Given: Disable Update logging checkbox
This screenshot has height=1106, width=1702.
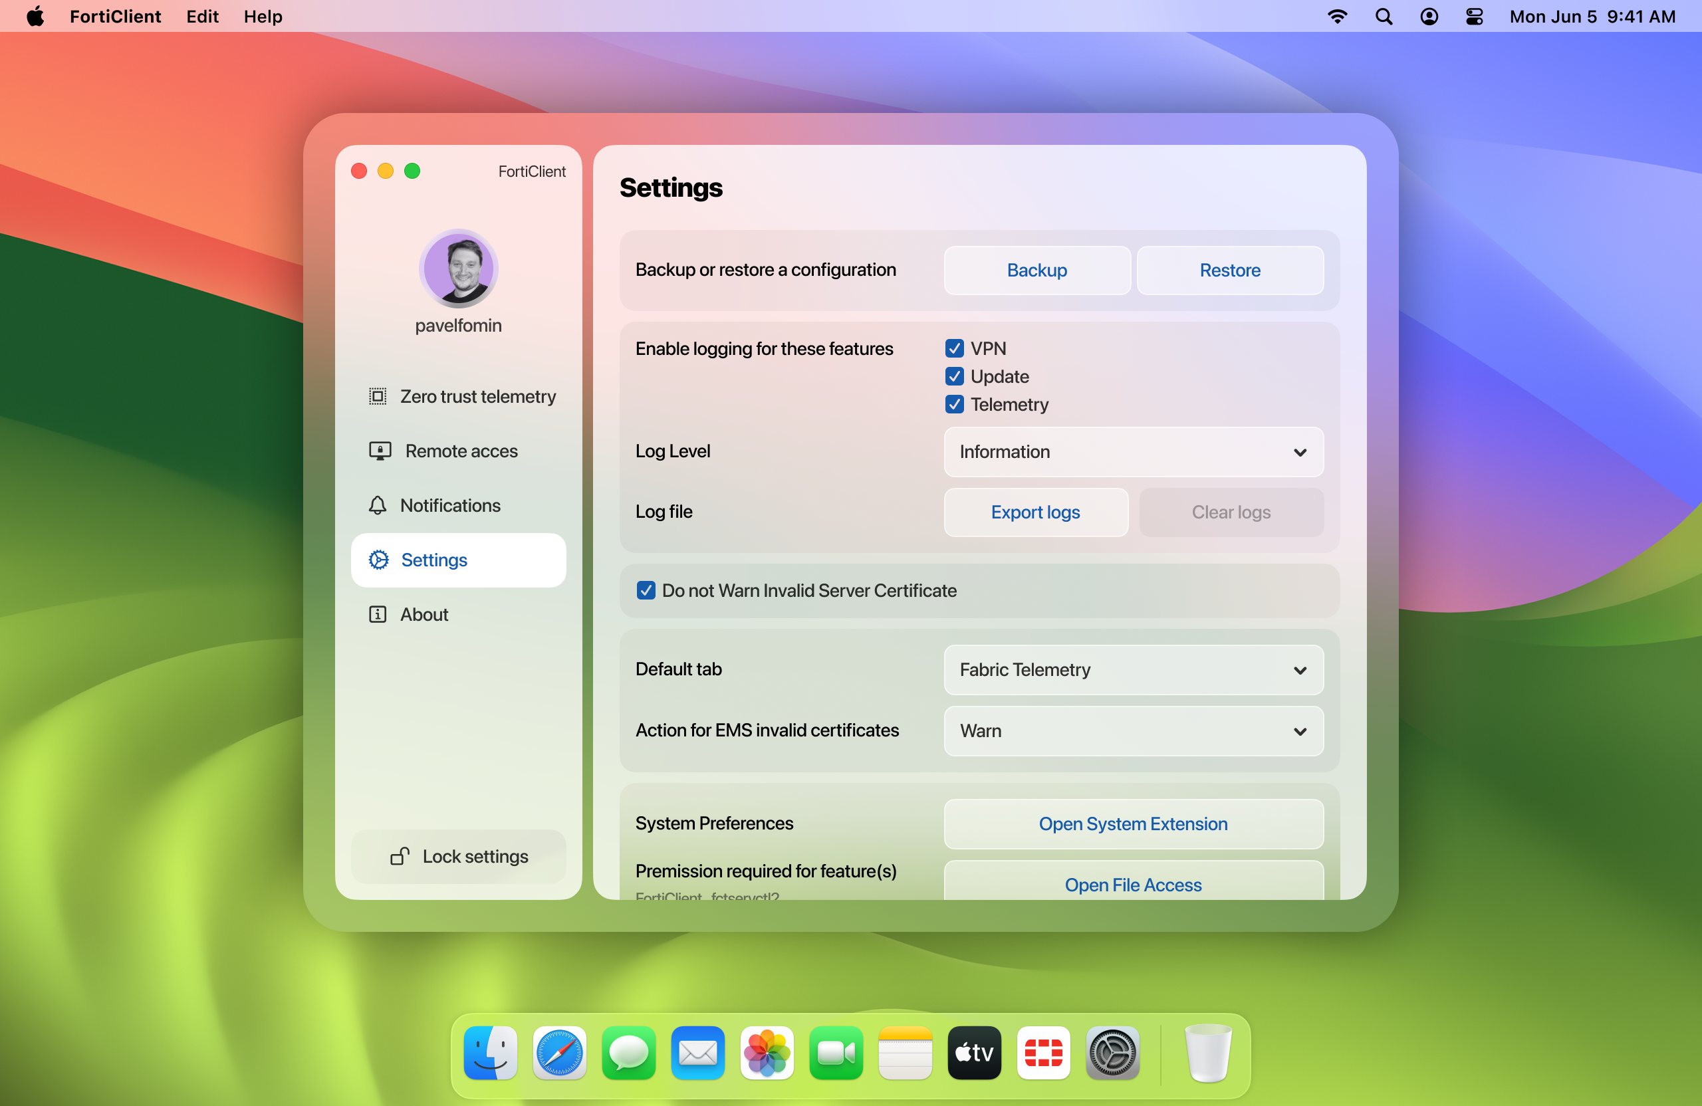Looking at the screenshot, I should 954,376.
